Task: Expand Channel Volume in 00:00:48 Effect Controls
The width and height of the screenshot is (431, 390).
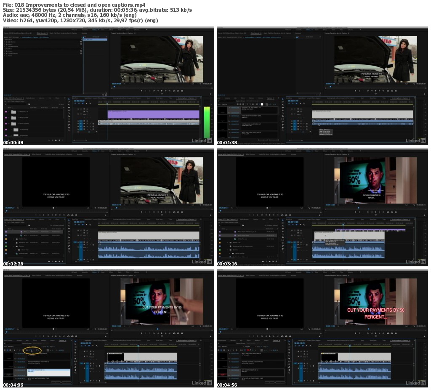Action: pos(4,53)
